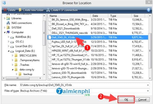Click the OK button
Viewport: 153px width, 104px height.
point(126,100)
